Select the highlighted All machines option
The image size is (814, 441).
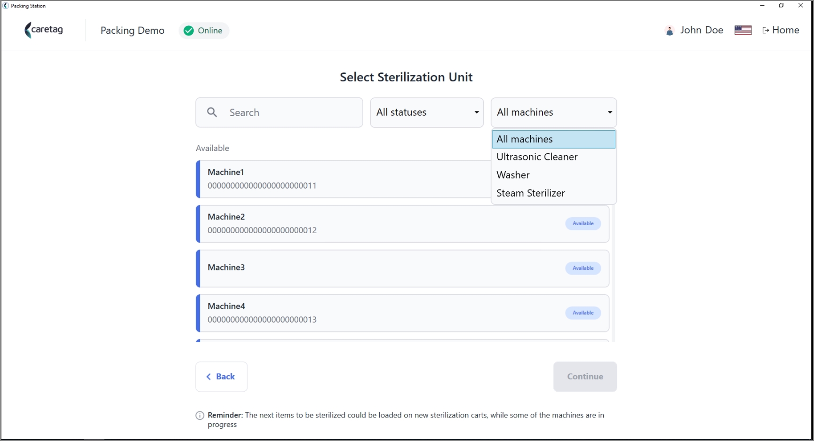[x=554, y=139]
